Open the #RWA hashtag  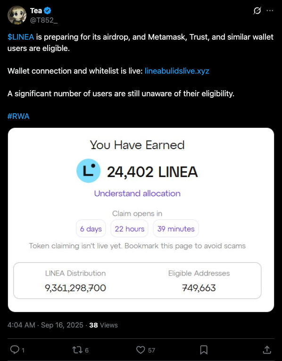click(x=18, y=116)
